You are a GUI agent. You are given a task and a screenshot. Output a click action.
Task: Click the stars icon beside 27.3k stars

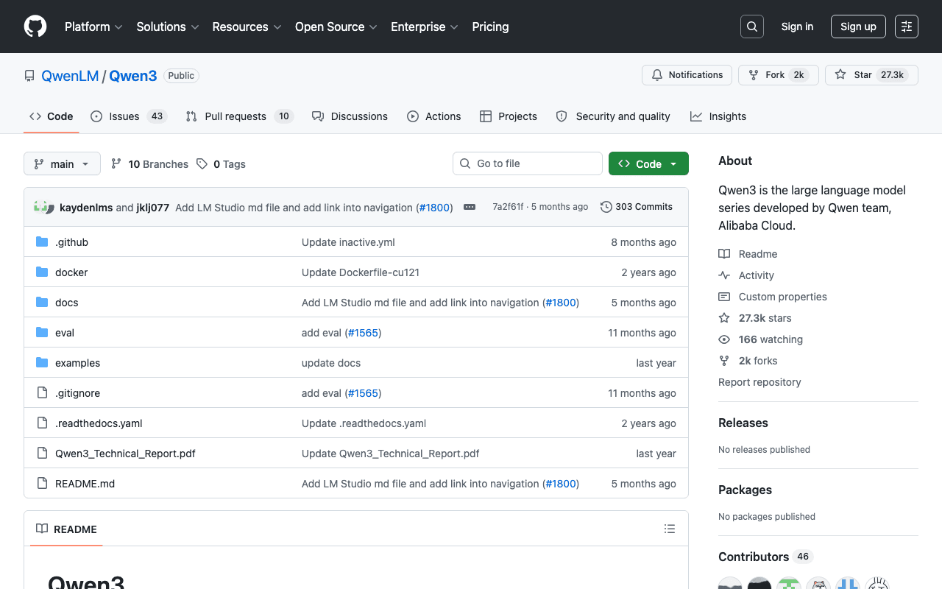(x=724, y=318)
